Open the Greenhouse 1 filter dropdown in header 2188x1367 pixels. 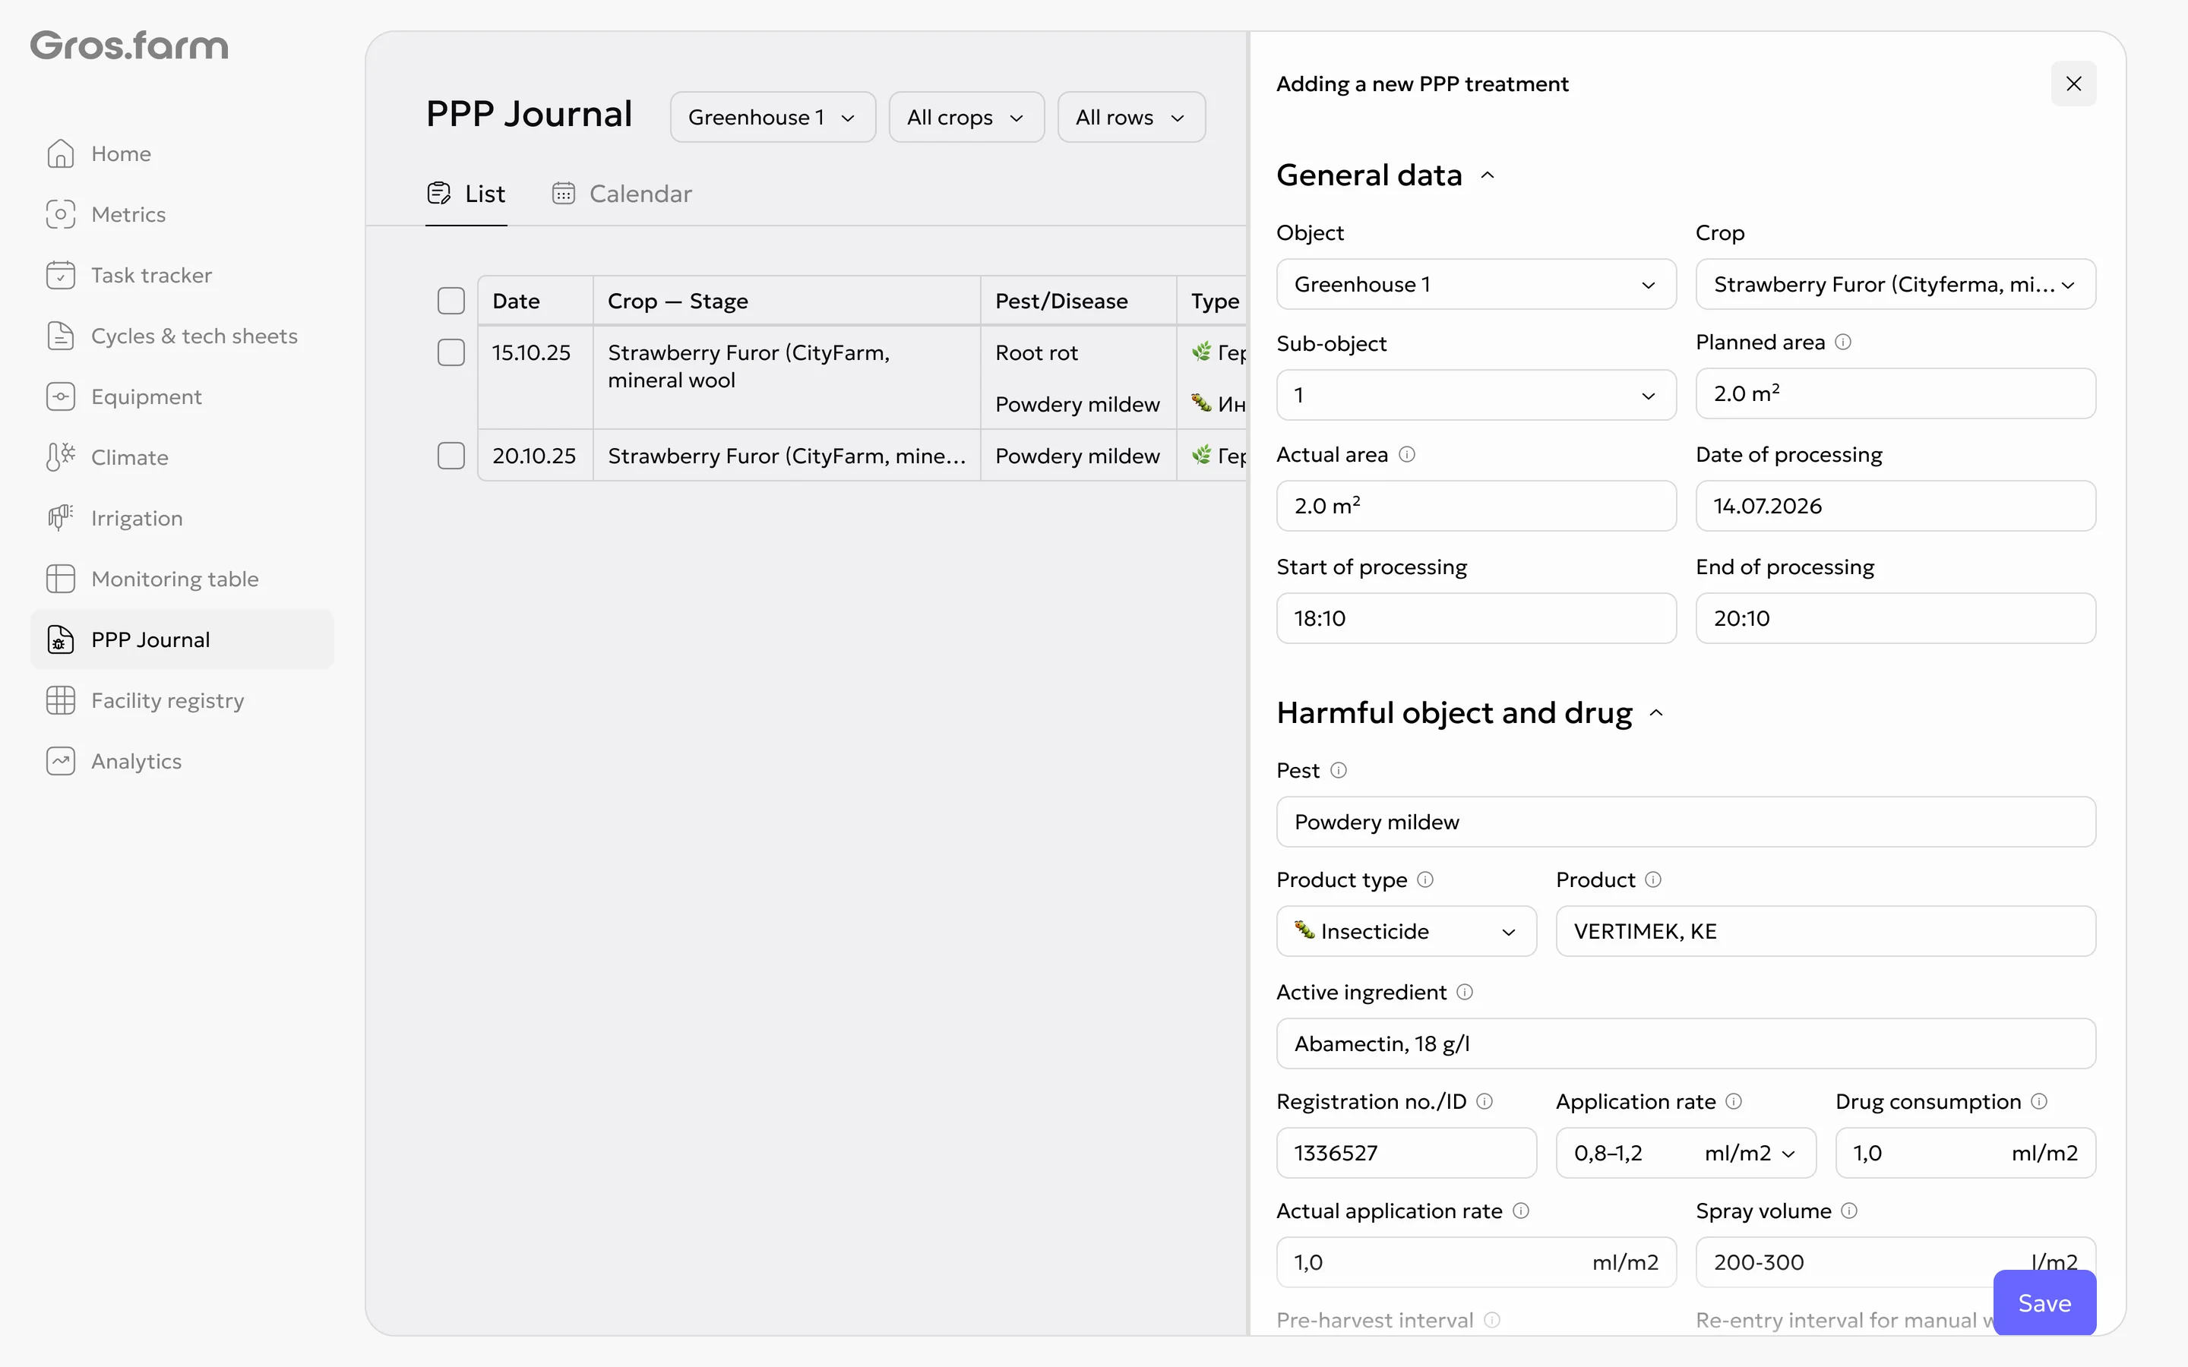tap(773, 117)
